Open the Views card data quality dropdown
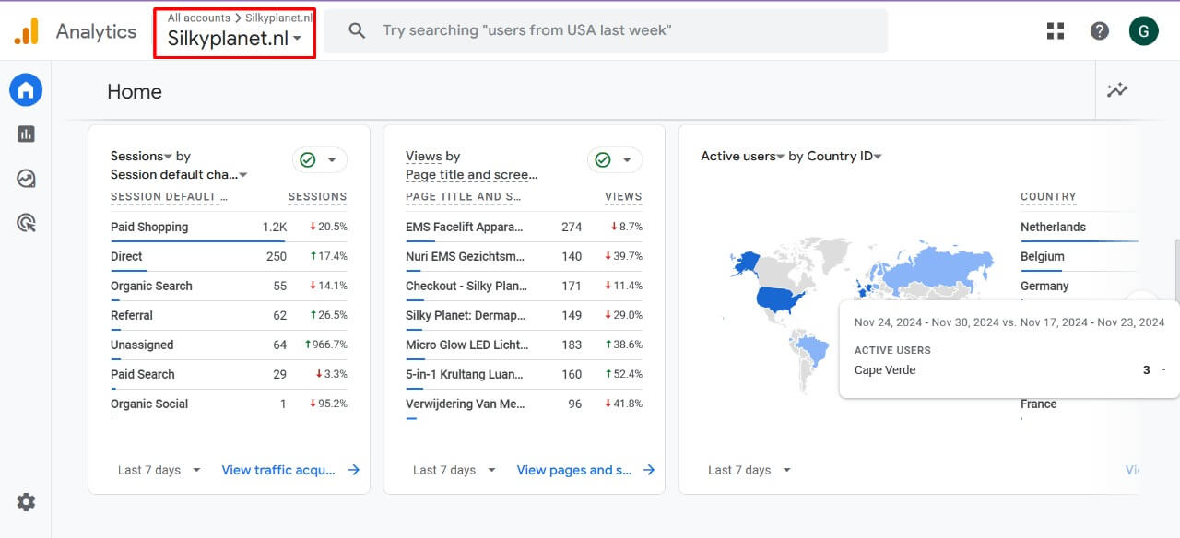The image size is (1180, 538). coord(615,160)
